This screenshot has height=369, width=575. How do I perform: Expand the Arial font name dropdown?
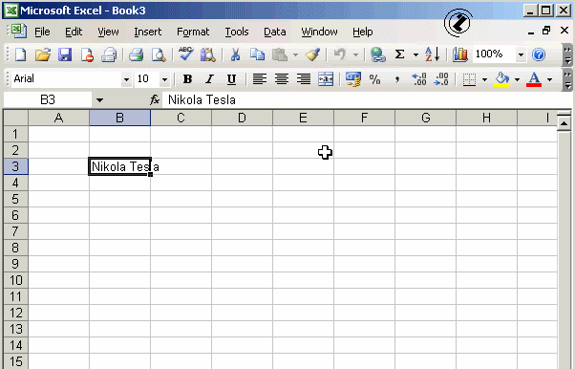pos(126,79)
